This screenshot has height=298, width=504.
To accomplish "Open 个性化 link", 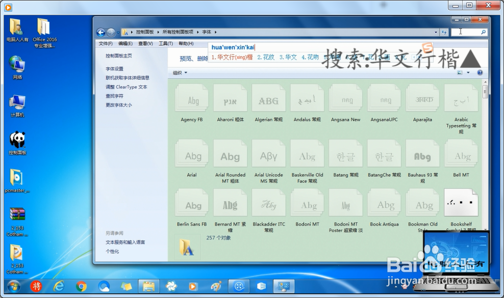I will (x=112, y=251).
